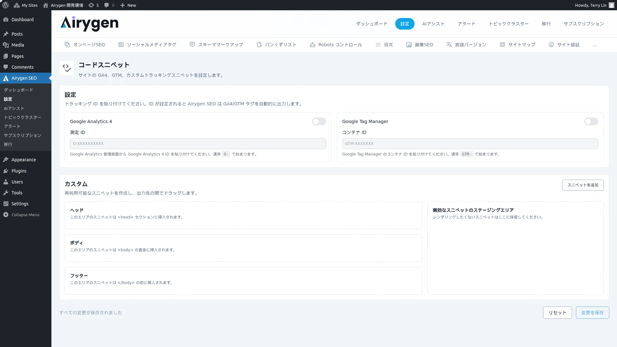
Task: Click the 変更を保存 button
Action: [592, 313]
